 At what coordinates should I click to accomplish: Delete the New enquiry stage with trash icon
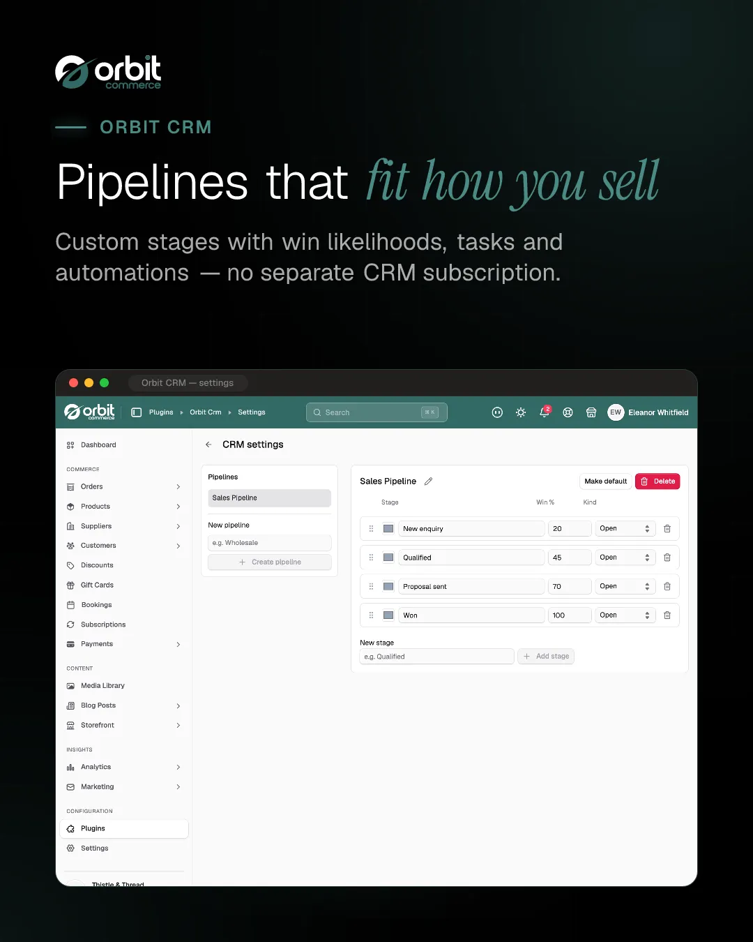click(x=667, y=529)
